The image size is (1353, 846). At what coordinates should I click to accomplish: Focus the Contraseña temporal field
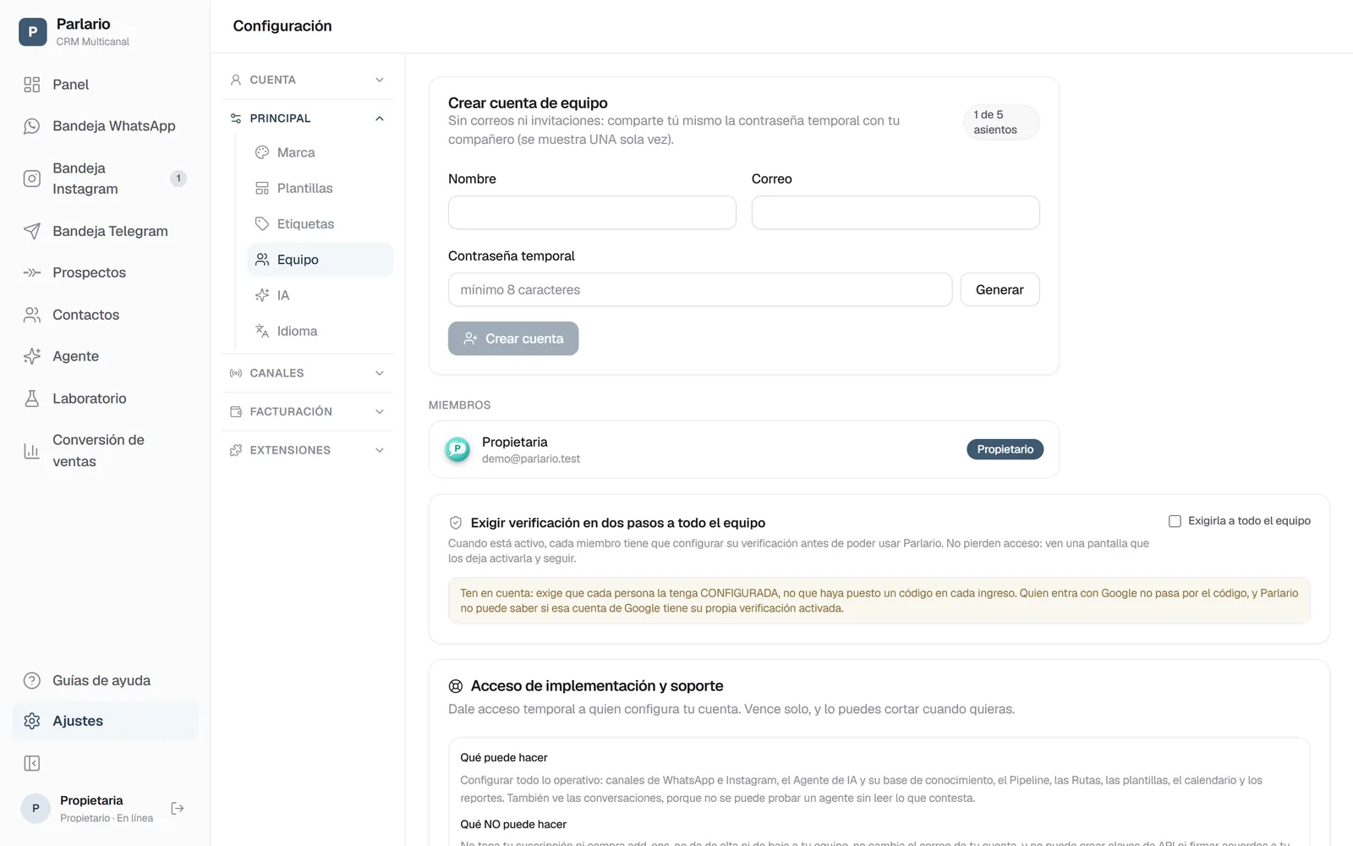coord(700,289)
